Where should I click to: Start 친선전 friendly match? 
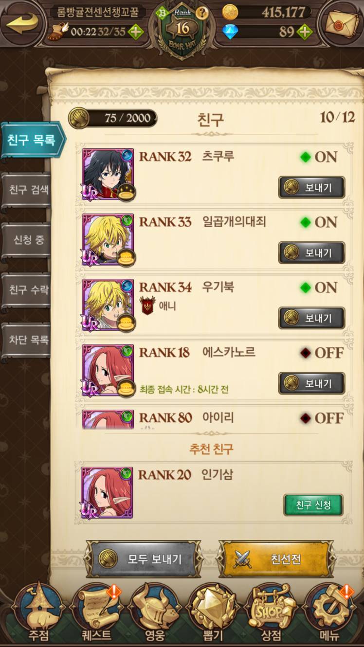[x=276, y=559]
